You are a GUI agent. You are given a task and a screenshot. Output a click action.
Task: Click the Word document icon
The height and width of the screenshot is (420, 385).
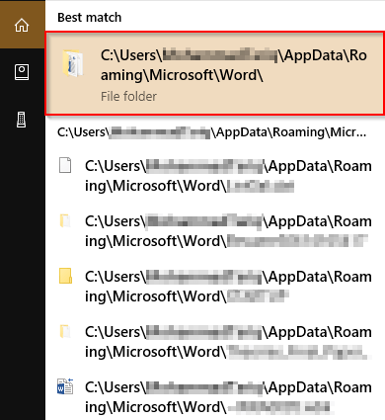click(65, 386)
